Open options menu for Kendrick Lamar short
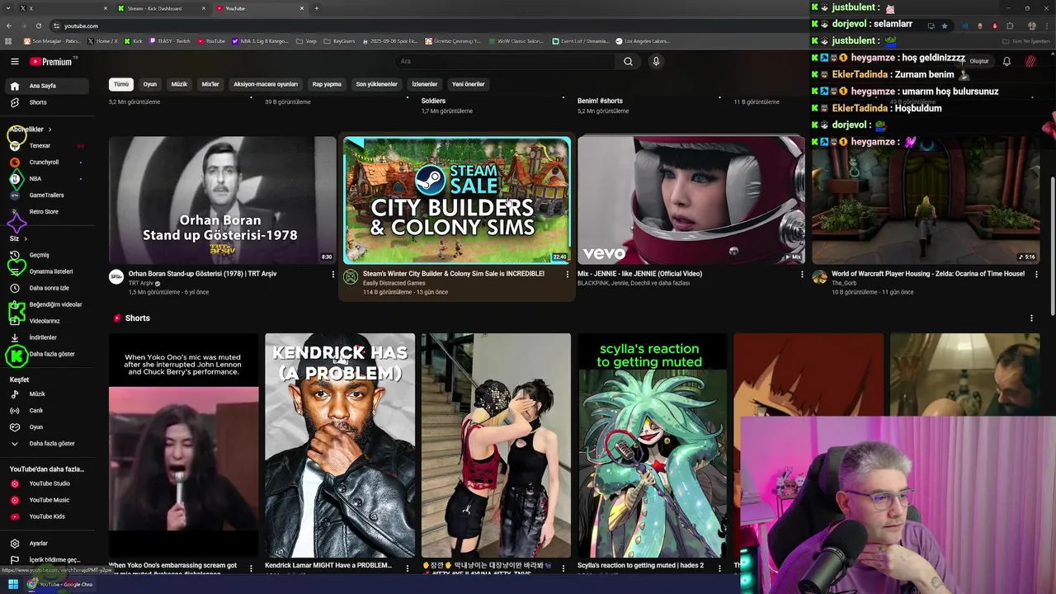 pyautogui.click(x=407, y=567)
